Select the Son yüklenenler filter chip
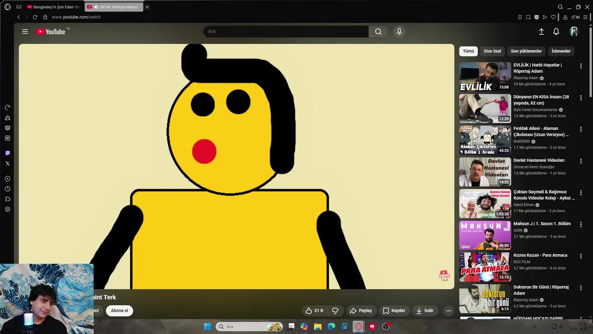 tap(526, 51)
